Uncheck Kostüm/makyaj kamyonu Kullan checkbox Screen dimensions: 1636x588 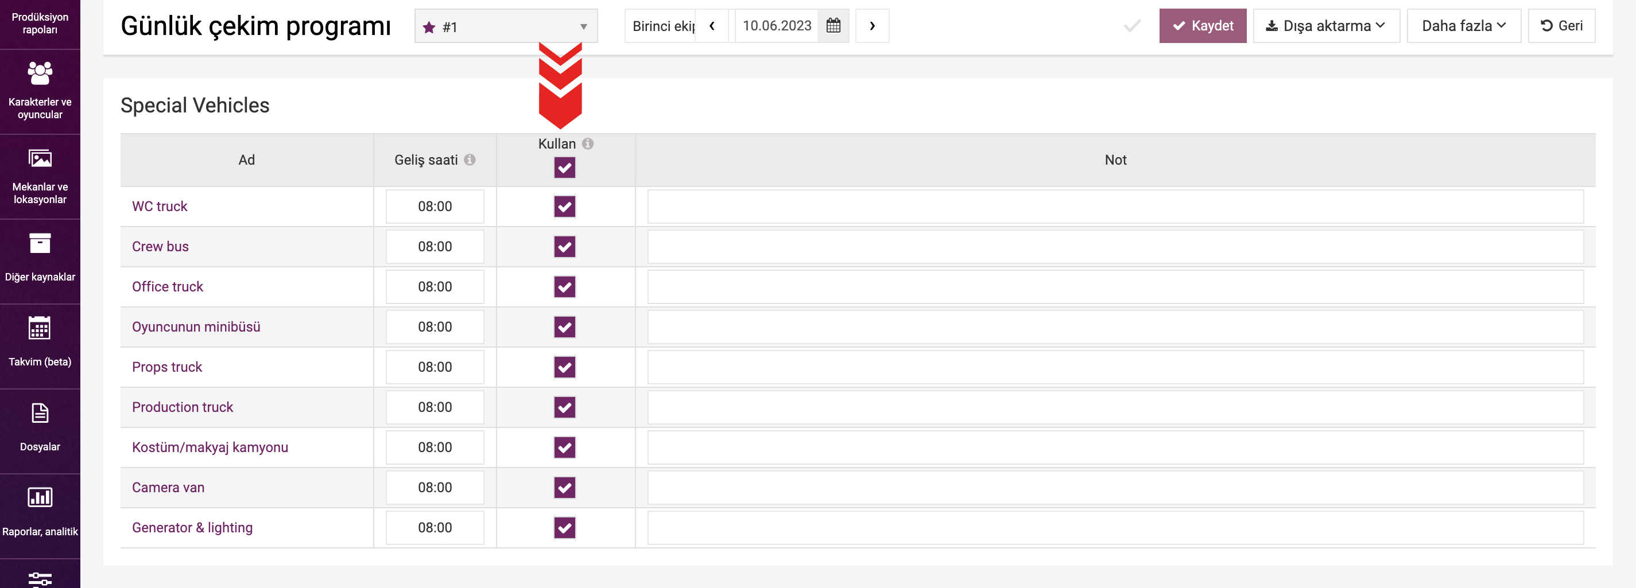coord(565,447)
